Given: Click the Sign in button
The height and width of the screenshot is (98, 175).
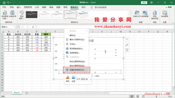Looking at the screenshot, I should [x=144, y=3].
